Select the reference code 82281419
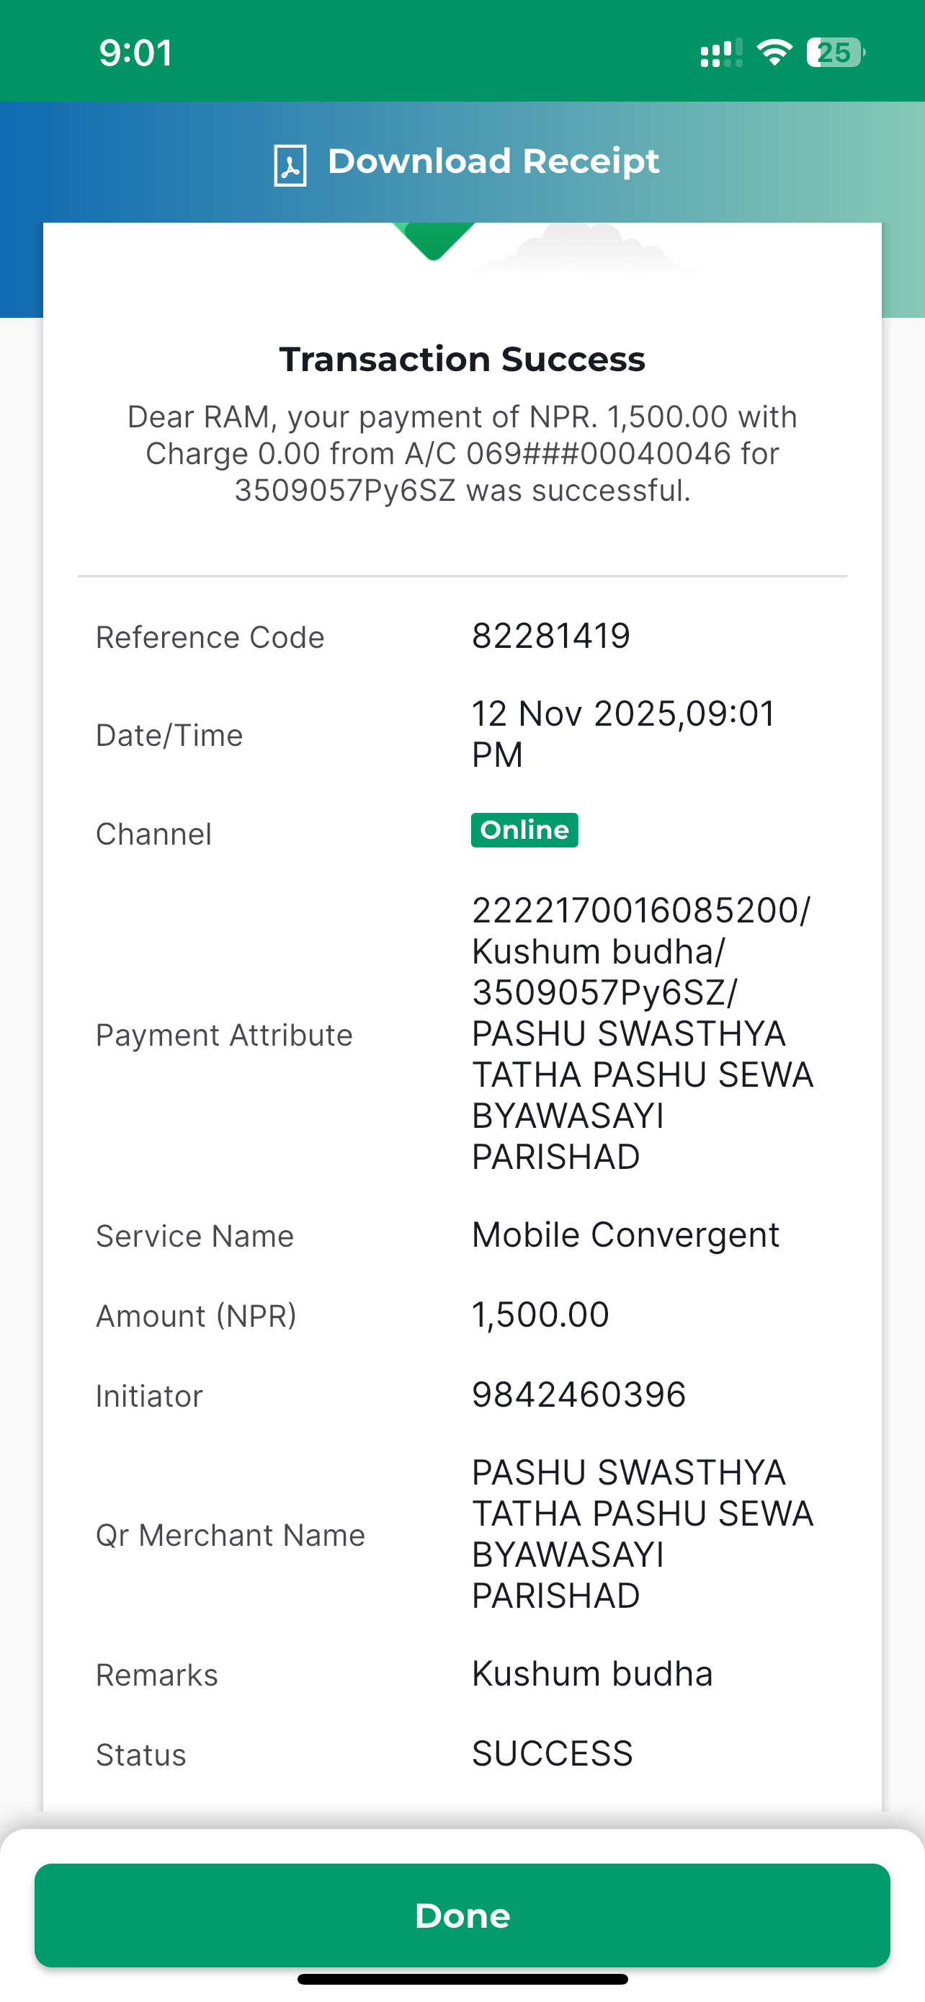Image resolution: width=925 pixels, height=2002 pixels. coord(550,636)
